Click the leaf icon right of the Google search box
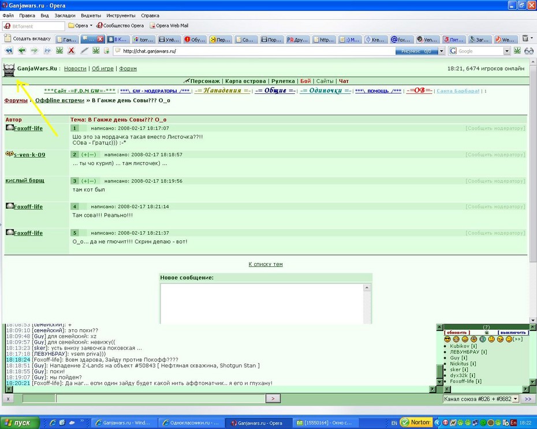 point(517,51)
